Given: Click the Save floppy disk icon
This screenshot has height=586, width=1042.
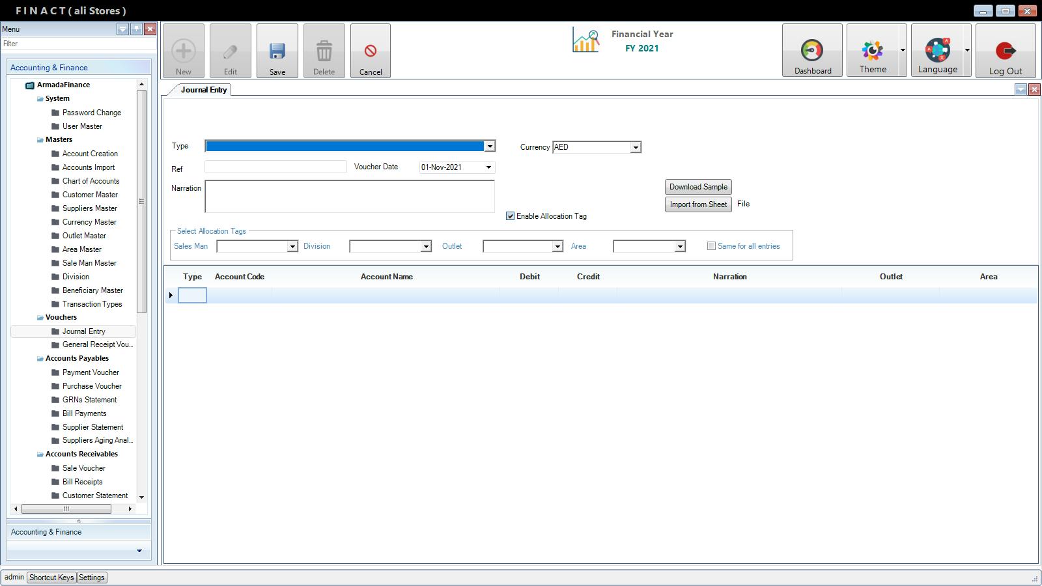Looking at the screenshot, I should click(277, 51).
